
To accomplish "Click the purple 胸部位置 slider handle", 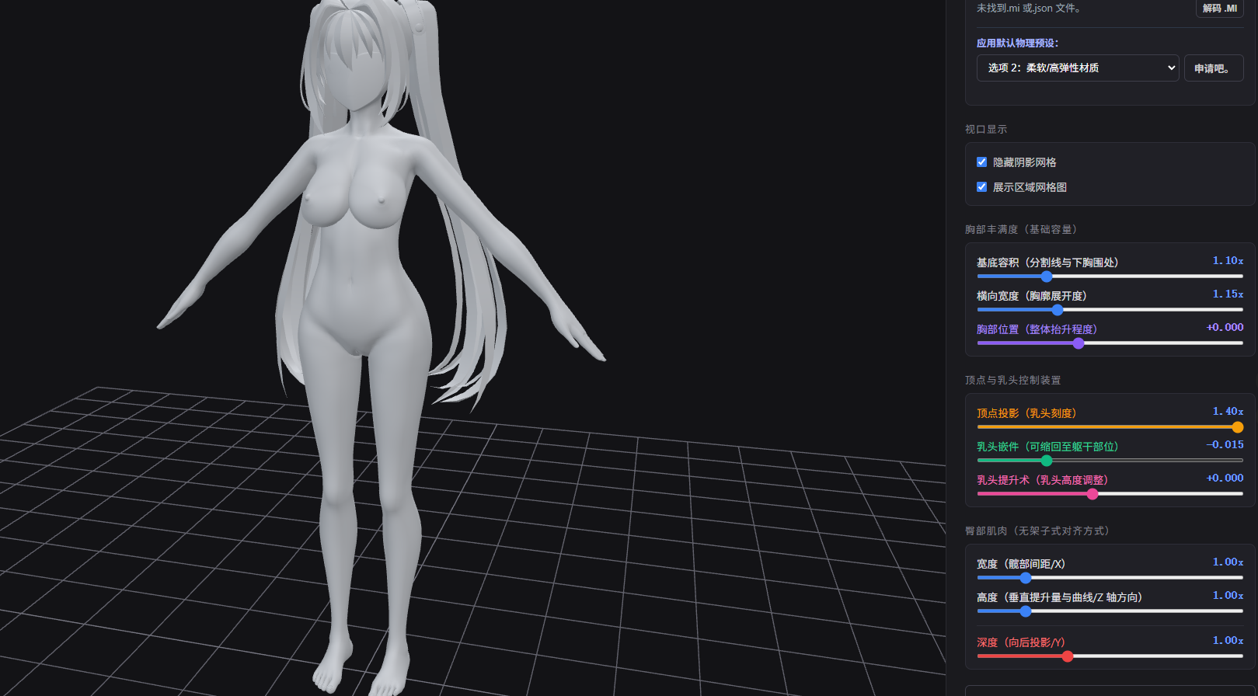I will pos(1079,343).
